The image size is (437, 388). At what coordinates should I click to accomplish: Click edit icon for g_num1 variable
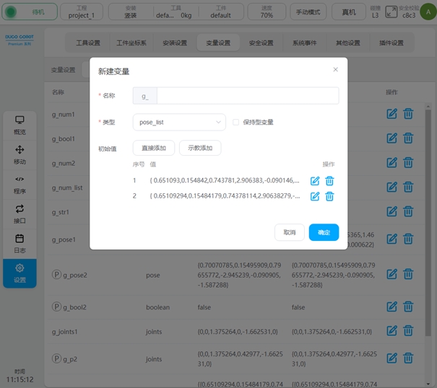pyautogui.click(x=392, y=113)
